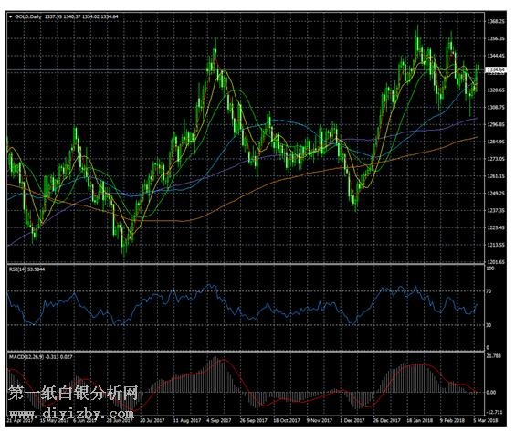Click the RSI 30 level label

click(x=489, y=325)
